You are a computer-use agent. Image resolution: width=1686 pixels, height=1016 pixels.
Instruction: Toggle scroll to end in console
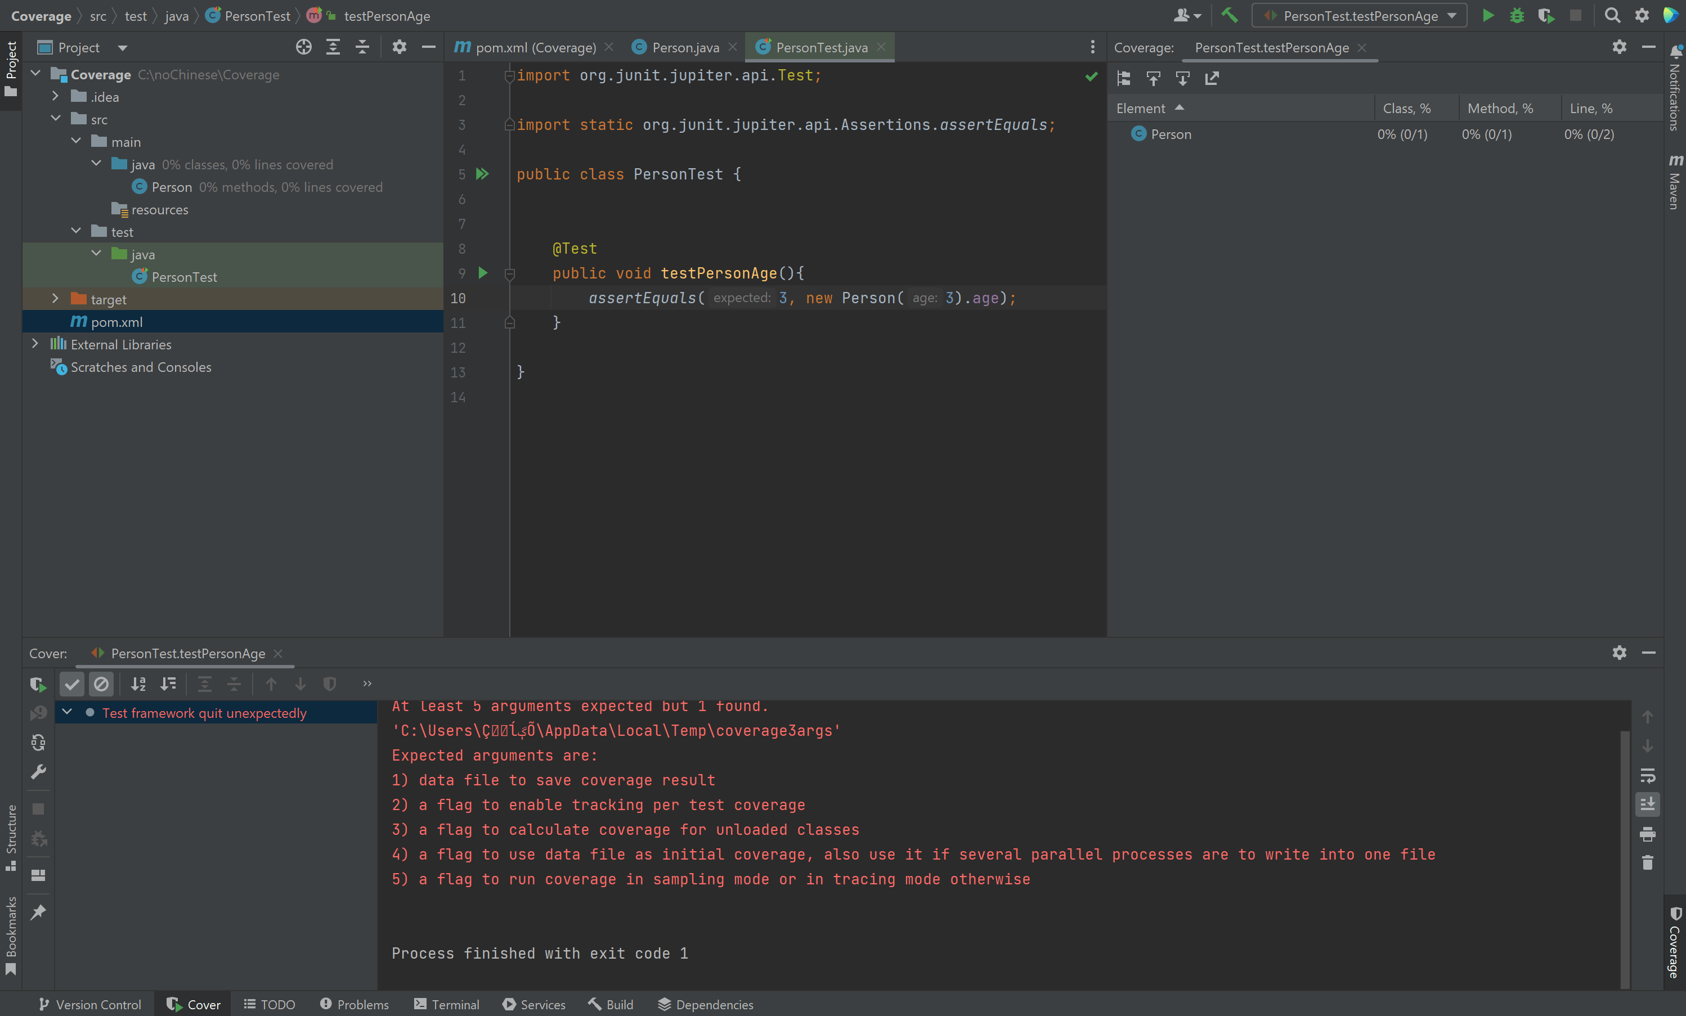[1647, 804]
